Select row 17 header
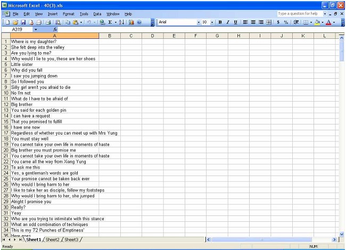Viewport: 346px width, 250px height. tap(6, 133)
